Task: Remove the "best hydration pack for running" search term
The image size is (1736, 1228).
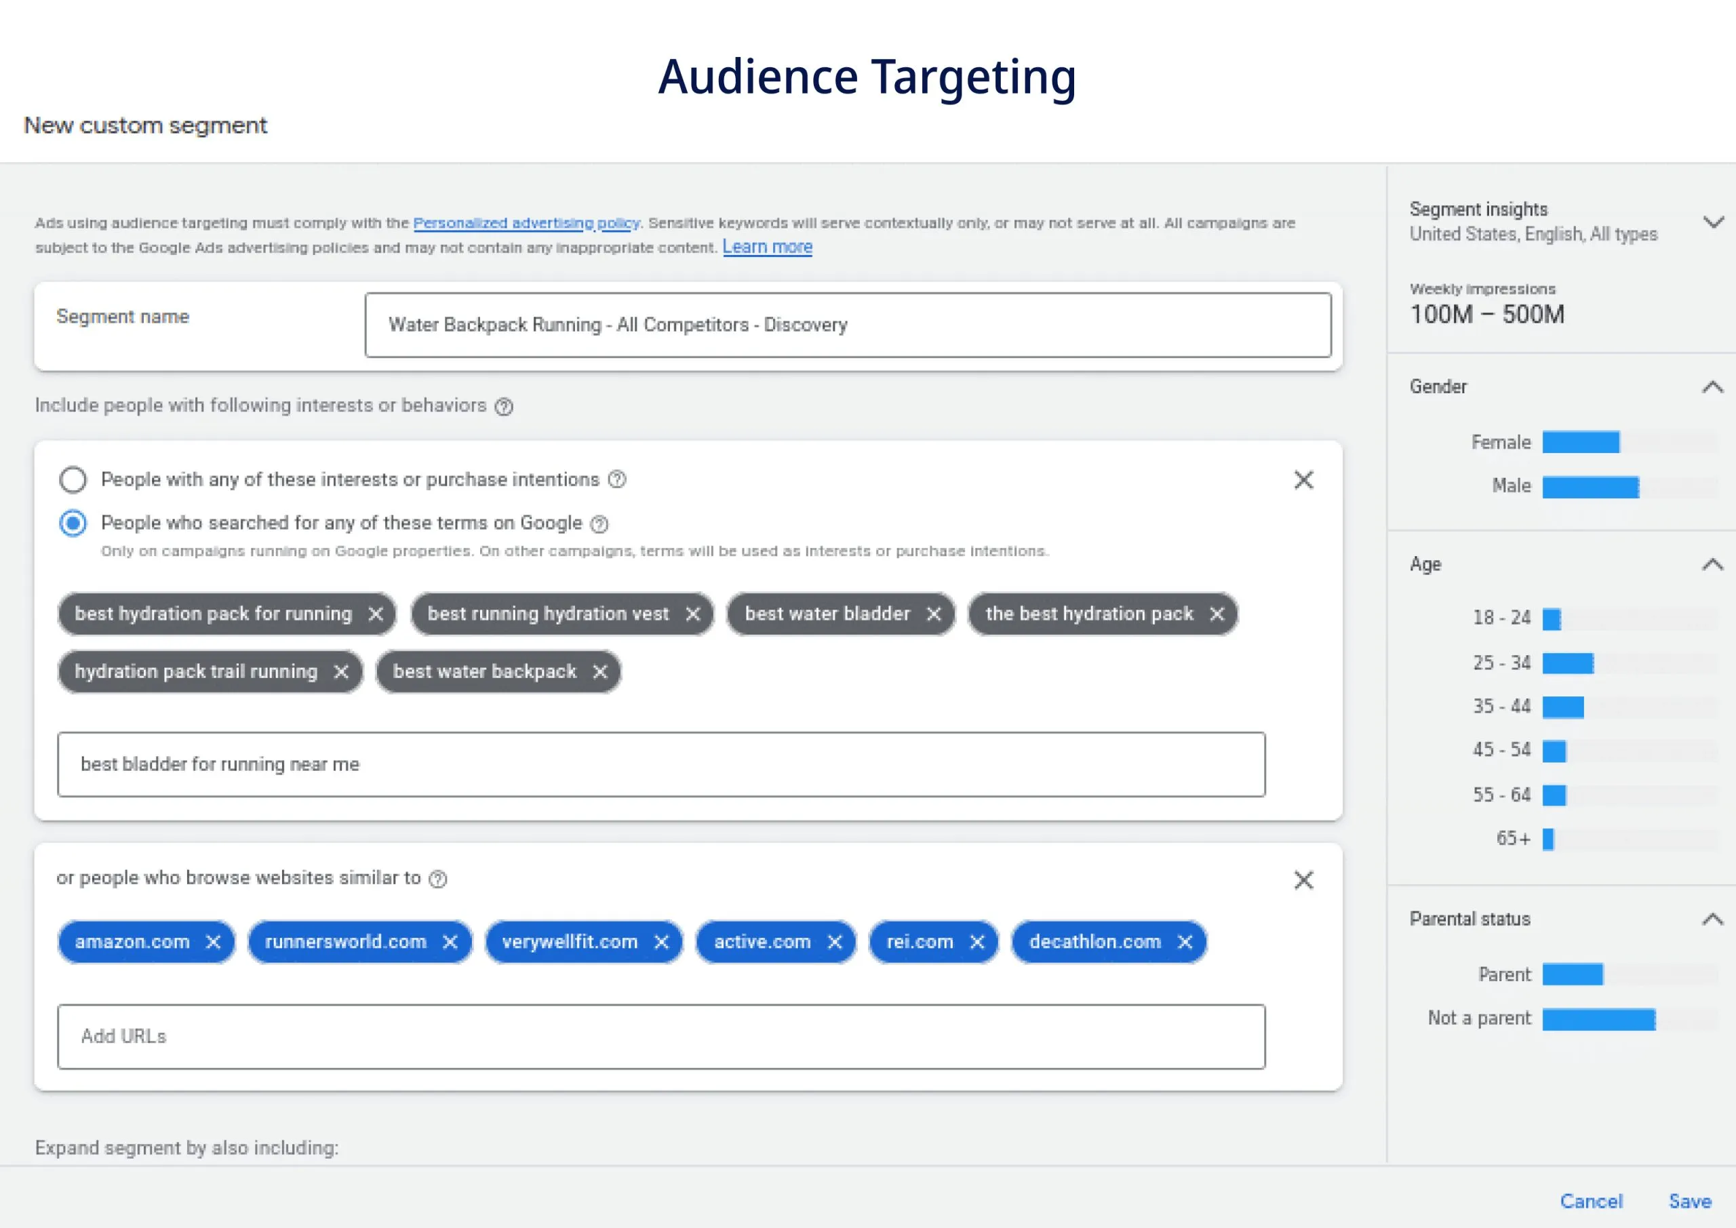Action: pos(376,614)
